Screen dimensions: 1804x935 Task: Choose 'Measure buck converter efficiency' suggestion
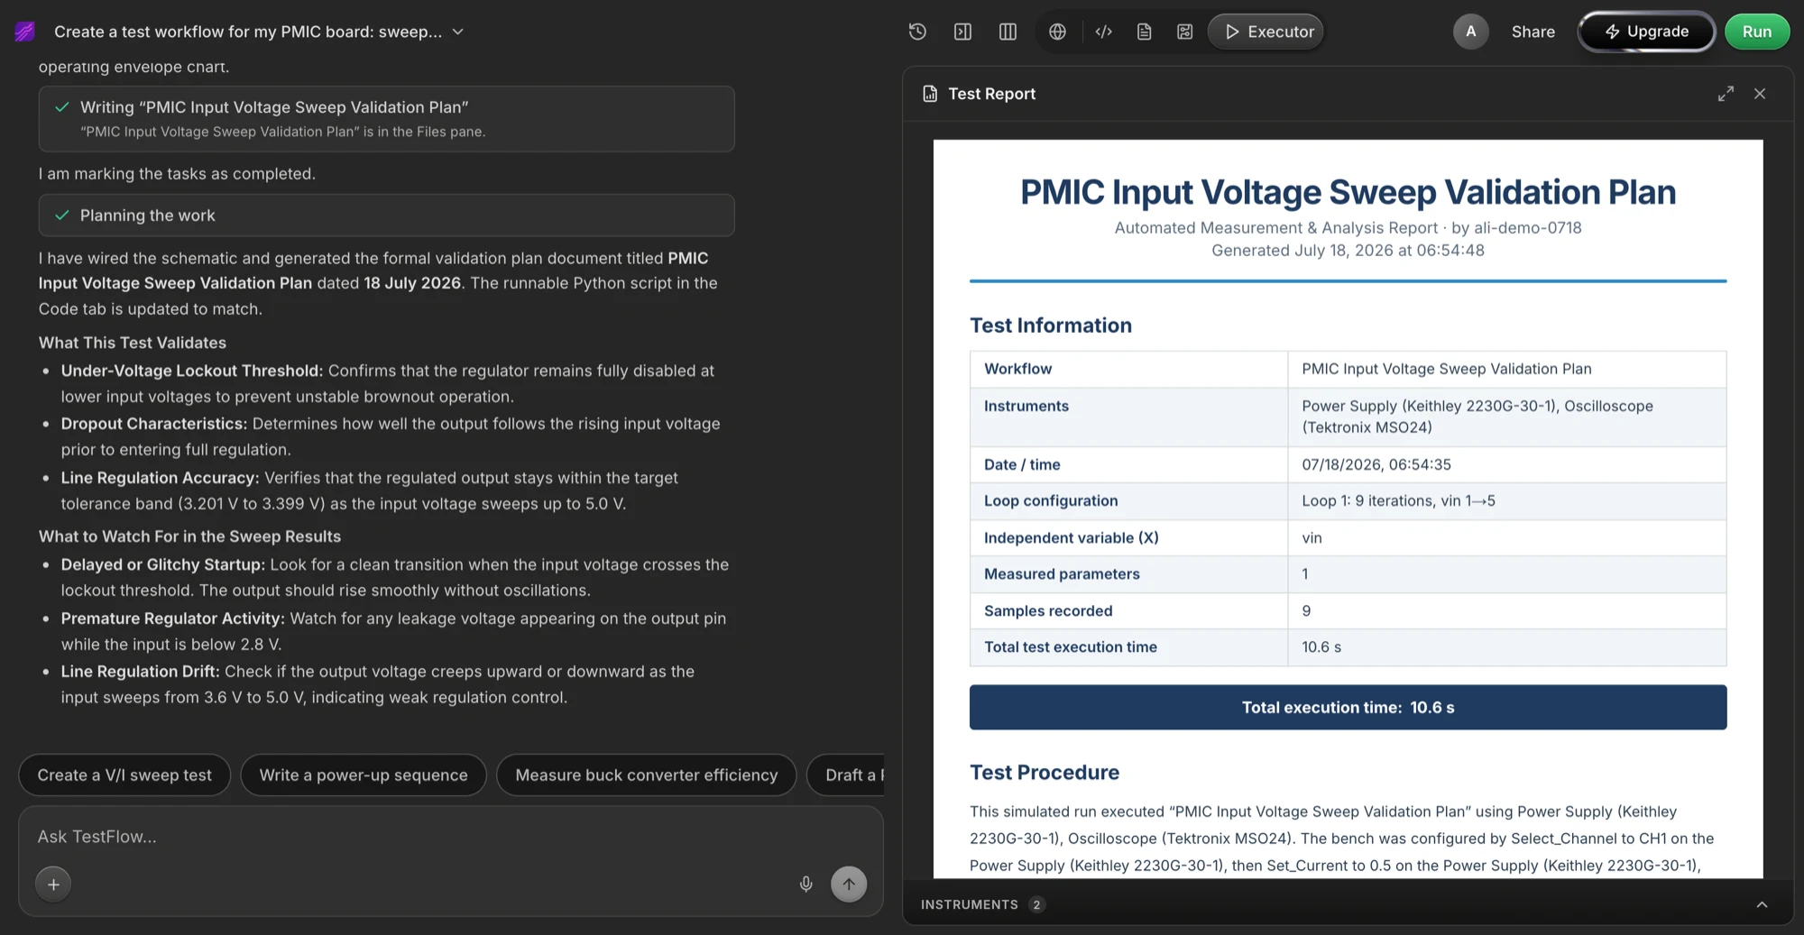click(x=647, y=775)
